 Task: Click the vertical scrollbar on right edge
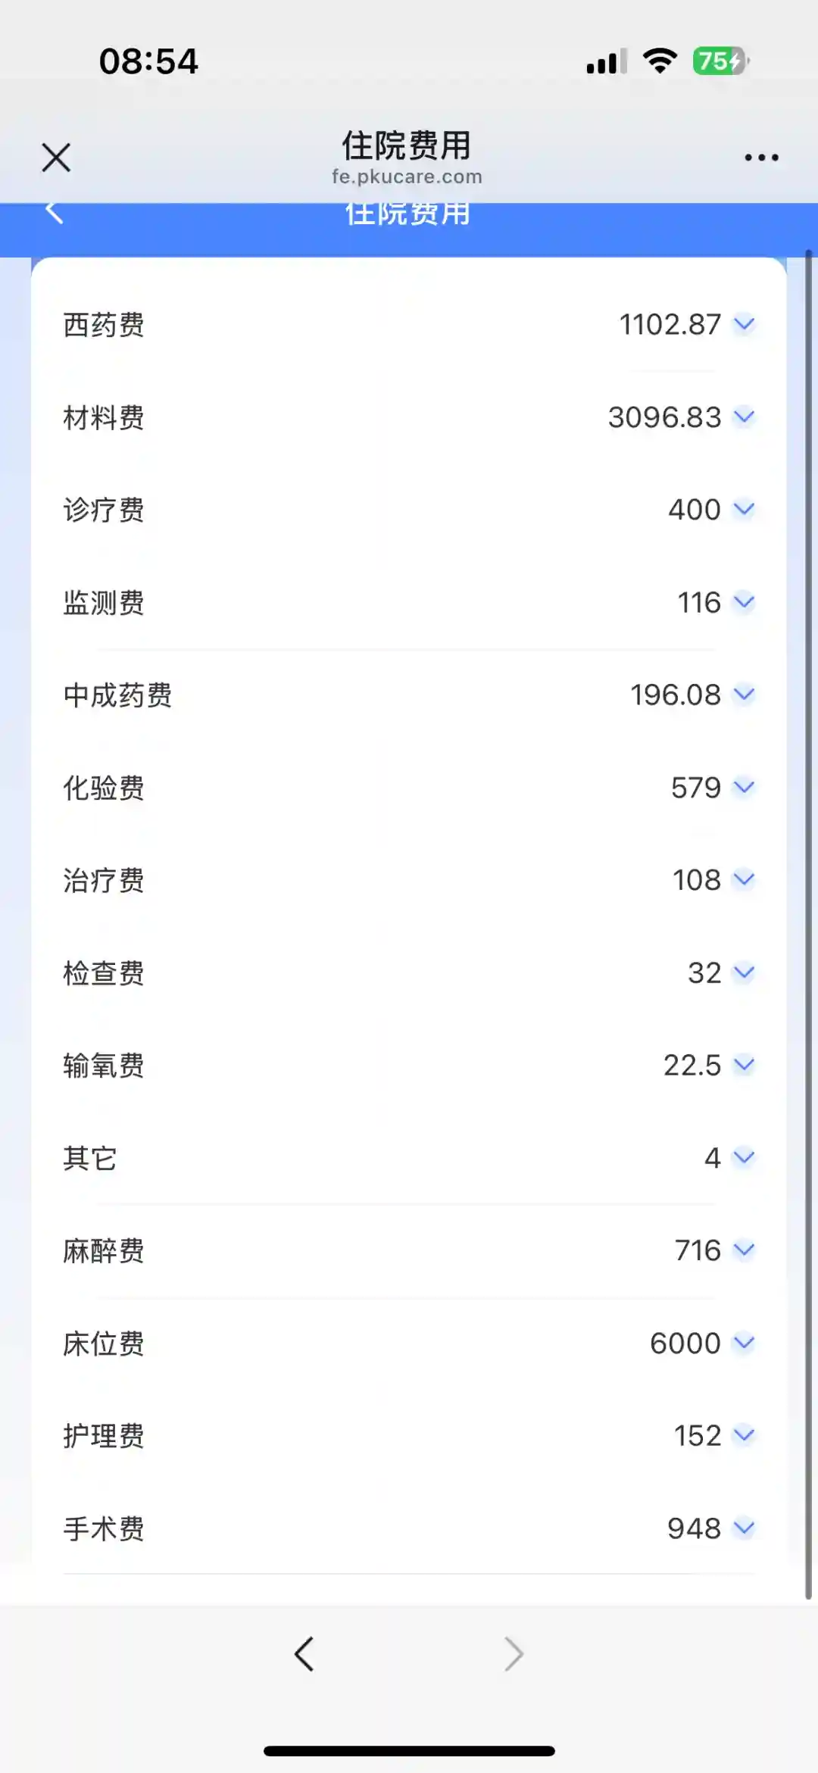pyautogui.click(x=808, y=909)
